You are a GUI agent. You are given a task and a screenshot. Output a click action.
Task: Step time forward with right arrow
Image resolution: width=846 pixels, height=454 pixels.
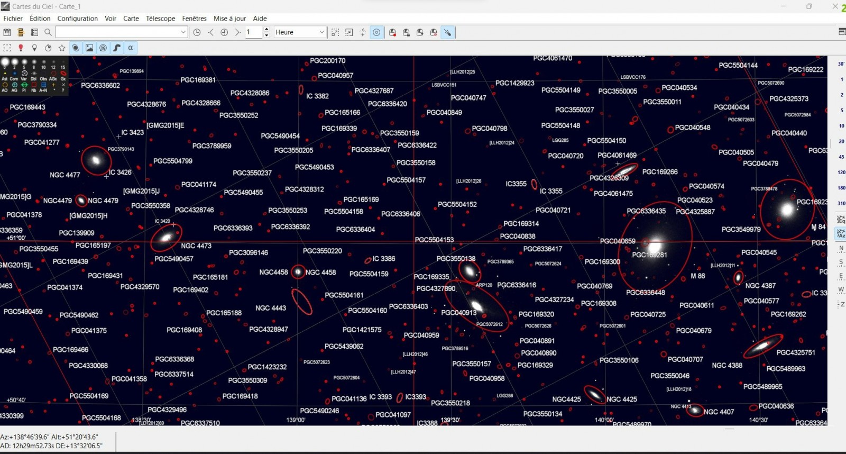(238, 32)
